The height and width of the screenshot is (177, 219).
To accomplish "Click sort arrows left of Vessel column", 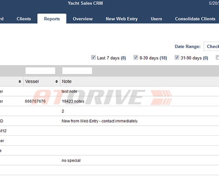I will click(19, 81).
